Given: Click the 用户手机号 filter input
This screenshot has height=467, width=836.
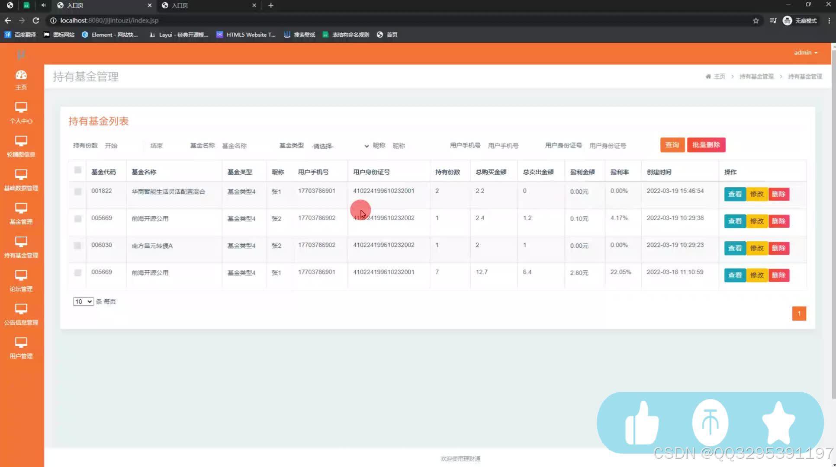Looking at the screenshot, I should click(x=512, y=146).
